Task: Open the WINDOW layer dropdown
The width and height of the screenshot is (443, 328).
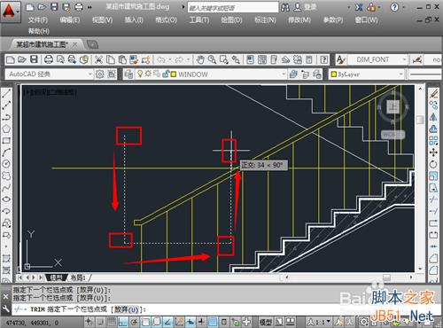Action: click(284, 74)
